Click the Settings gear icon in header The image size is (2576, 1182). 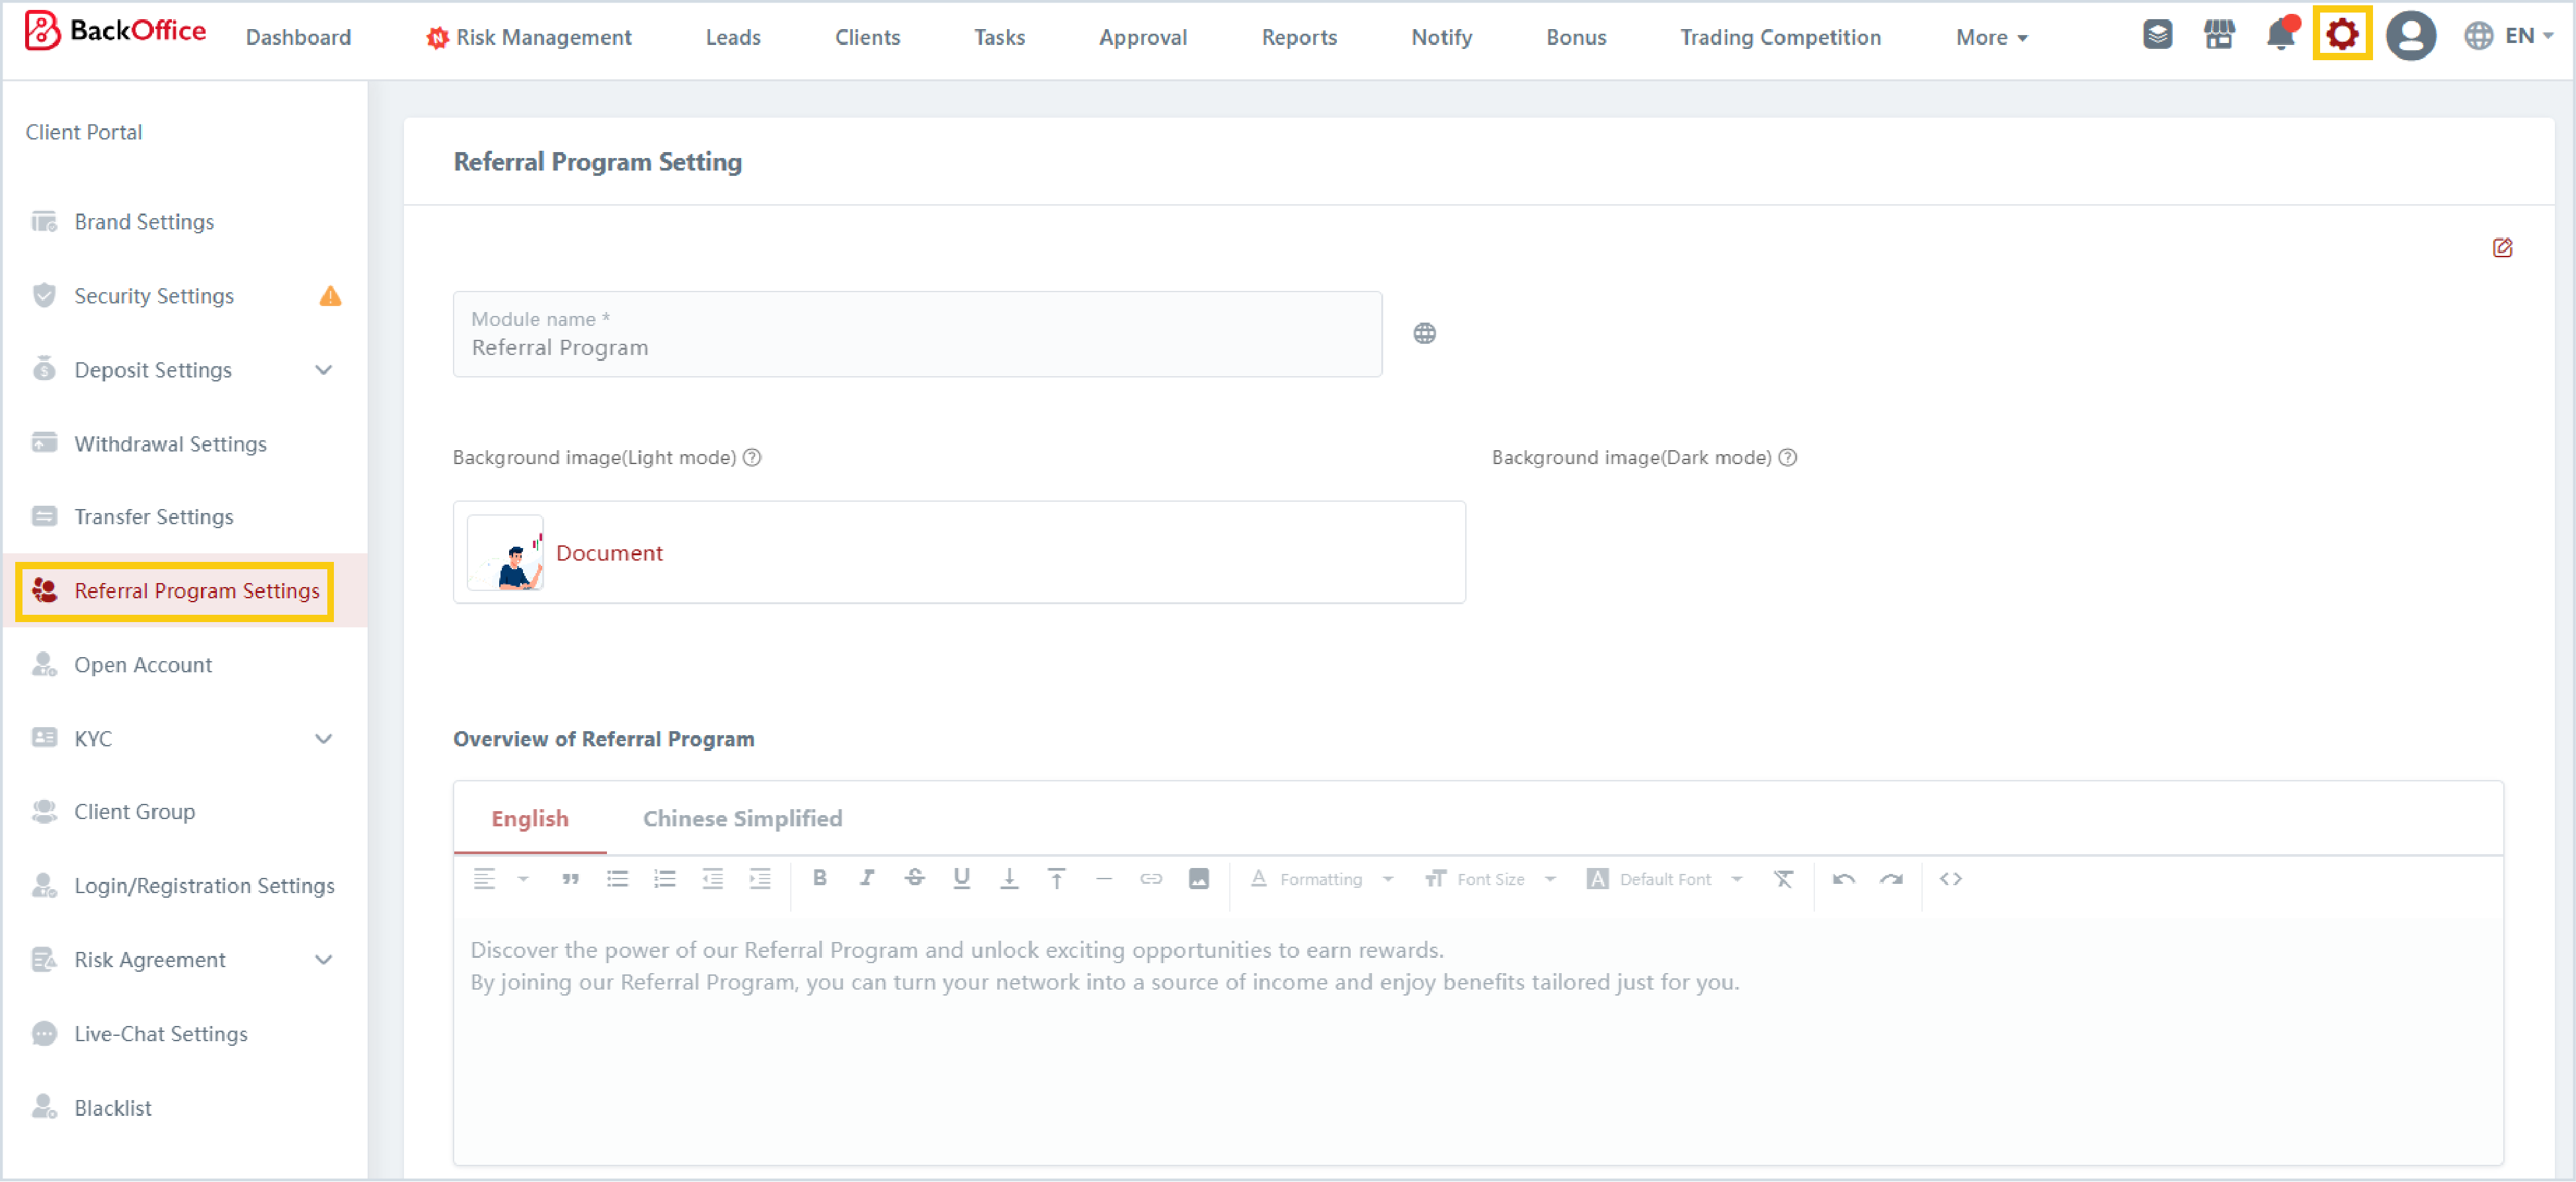(x=2341, y=35)
